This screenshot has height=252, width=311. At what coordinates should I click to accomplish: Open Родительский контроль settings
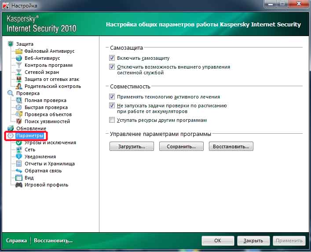coord(53,86)
